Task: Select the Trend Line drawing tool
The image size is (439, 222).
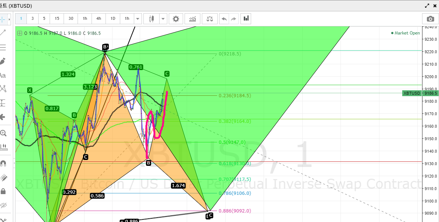Action: [3, 33]
